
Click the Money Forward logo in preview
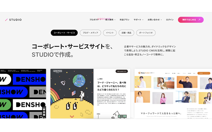144,73
